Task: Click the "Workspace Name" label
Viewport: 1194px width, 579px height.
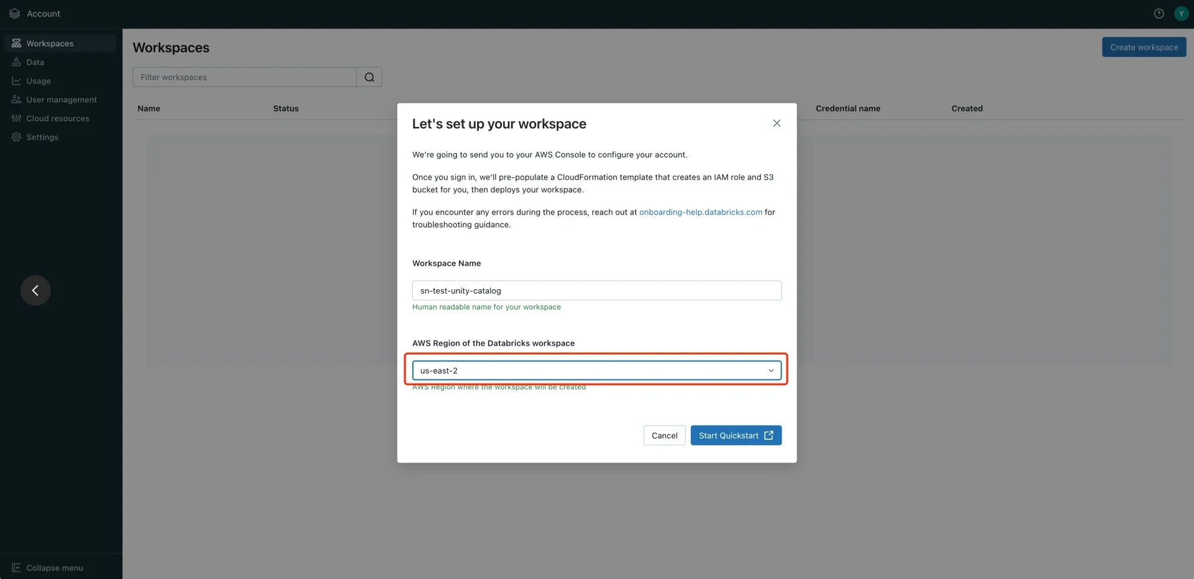Action: click(x=447, y=264)
